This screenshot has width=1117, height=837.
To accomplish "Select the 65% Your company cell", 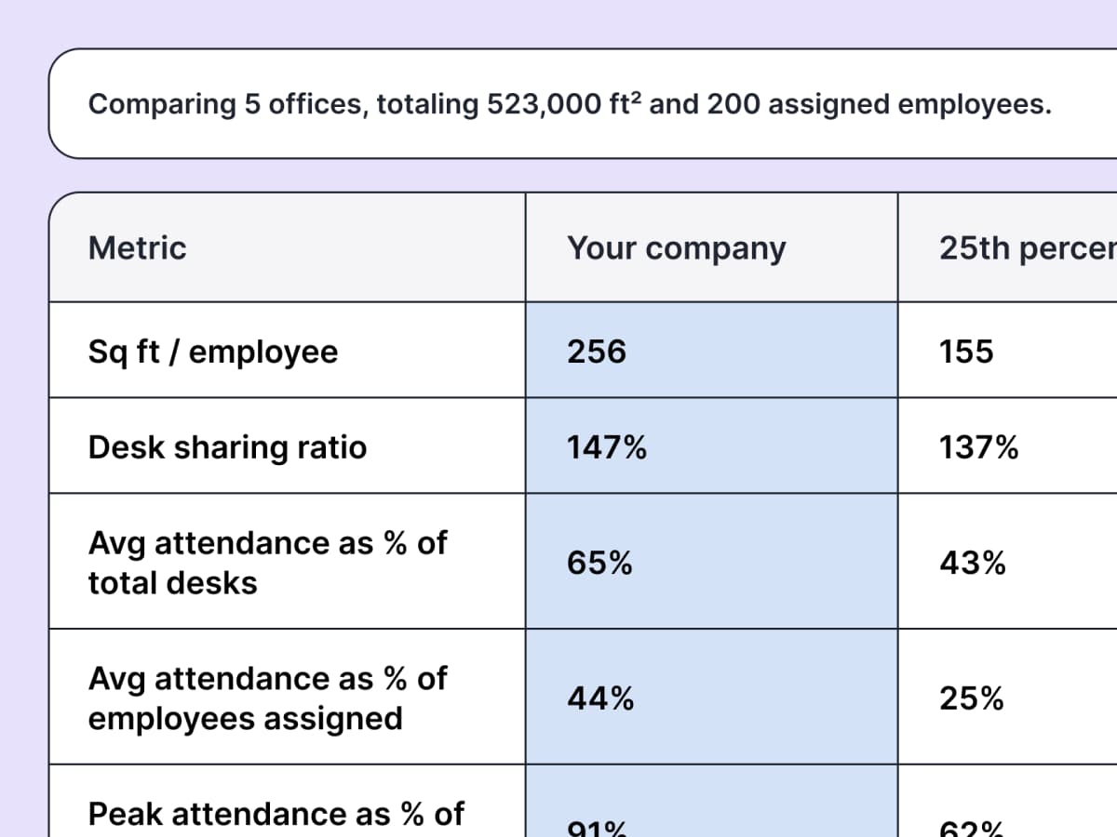I will (x=599, y=563).
